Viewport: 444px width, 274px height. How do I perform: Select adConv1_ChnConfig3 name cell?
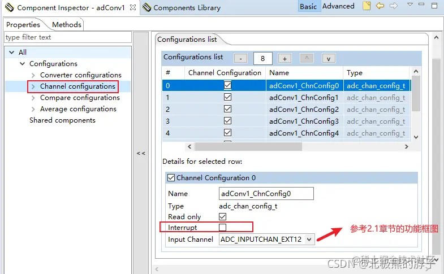click(x=304, y=121)
